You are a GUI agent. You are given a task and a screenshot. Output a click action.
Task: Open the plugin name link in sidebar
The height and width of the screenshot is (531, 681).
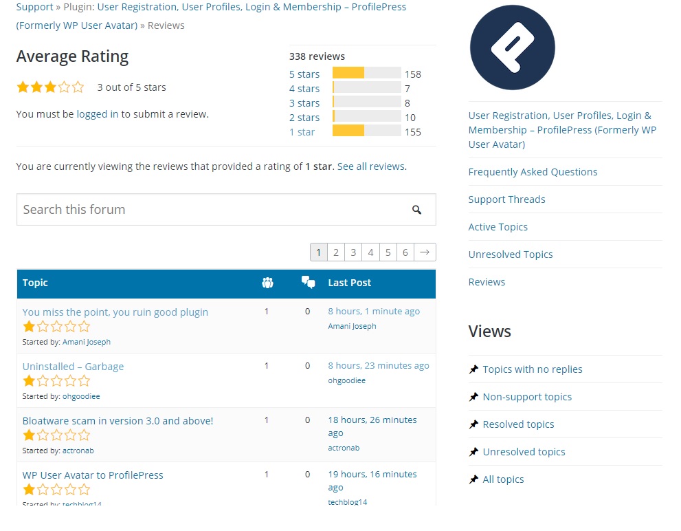(x=562, y=130)
